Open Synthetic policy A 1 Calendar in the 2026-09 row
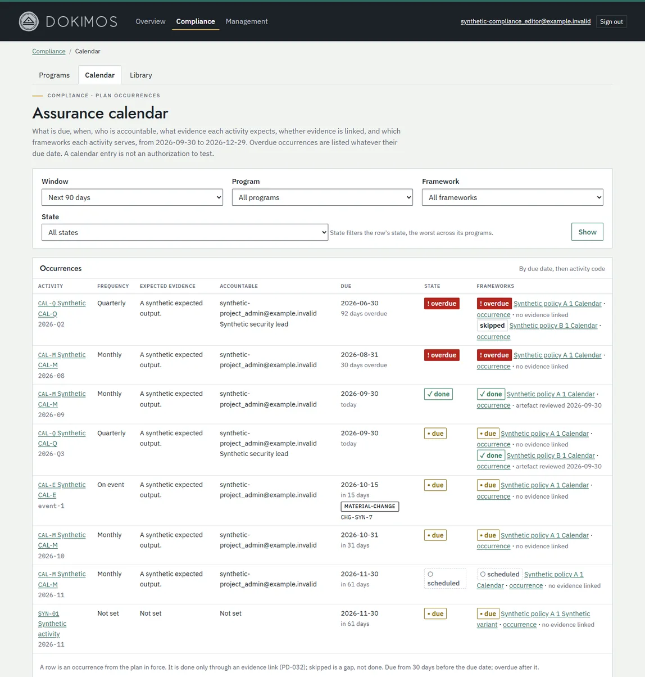 click(551, 394)
